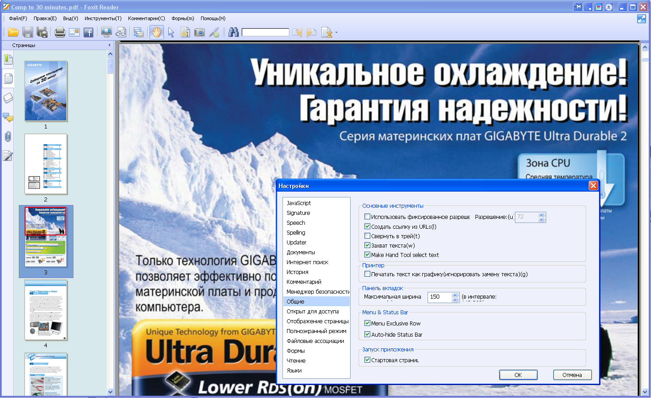Open the Правка menu
Viewport: 651px width, 398px height.
pos(45,18)
